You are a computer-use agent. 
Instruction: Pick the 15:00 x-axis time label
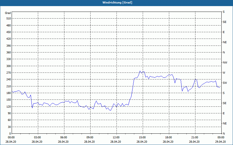tap(143, 137)
